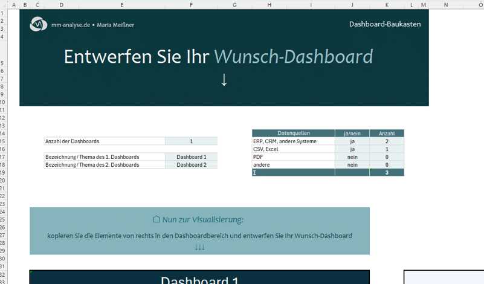Viewport: 484px width, 284px height.
Task: Click the 'kopieren Sie die Elemente von rechts' instruction text
Action: tap(199, 236)
